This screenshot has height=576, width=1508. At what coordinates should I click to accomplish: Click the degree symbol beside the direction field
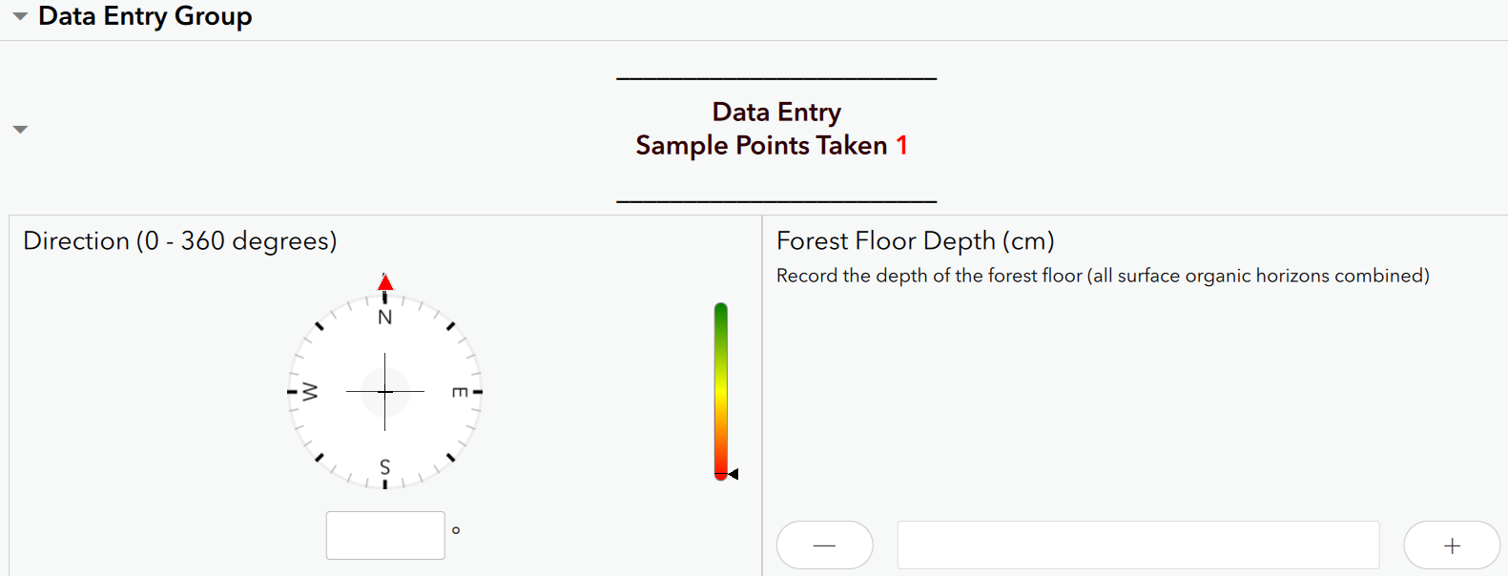[x=456, y=529]
